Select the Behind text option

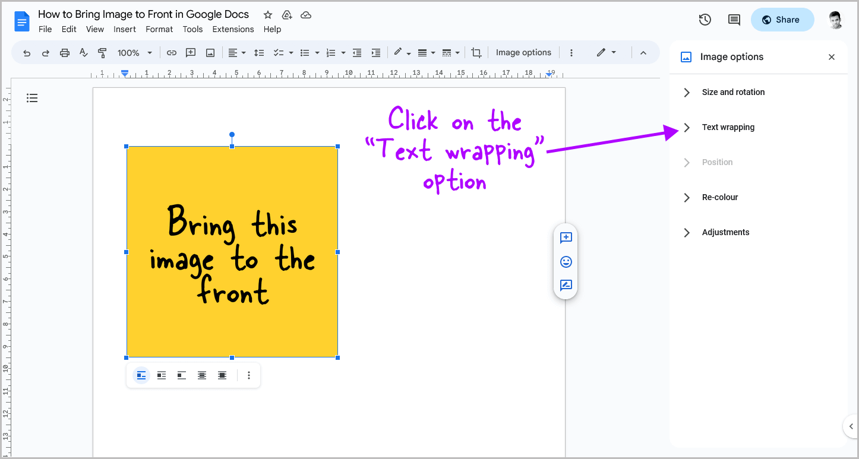[202, 375]
